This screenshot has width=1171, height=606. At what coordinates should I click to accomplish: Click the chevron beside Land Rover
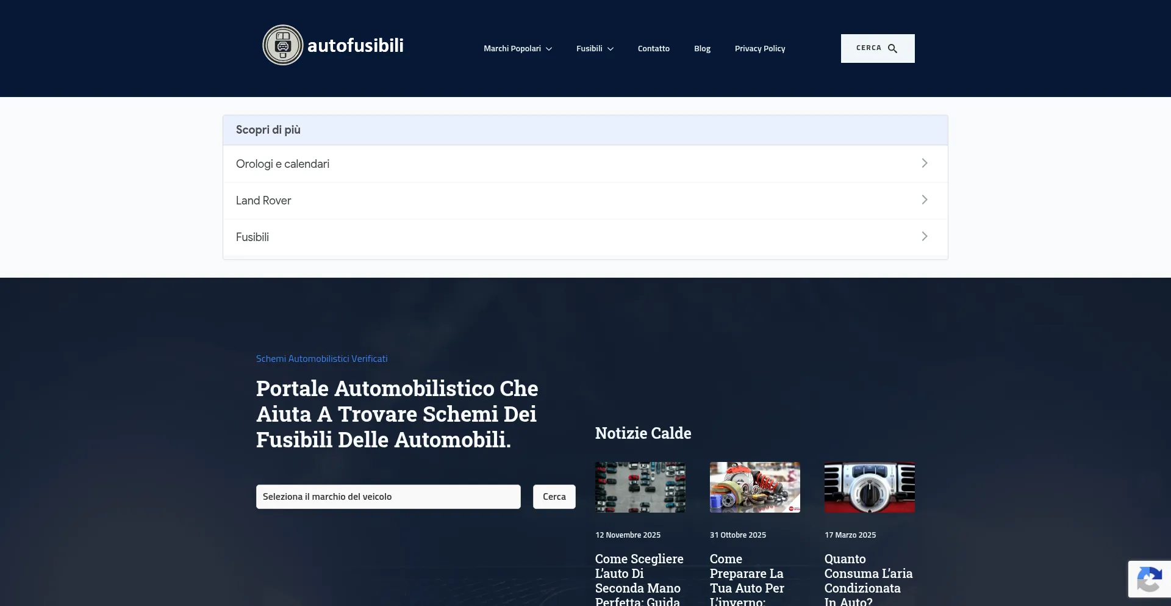point(925,200)
